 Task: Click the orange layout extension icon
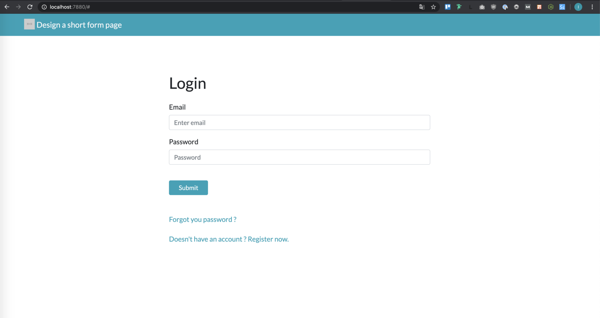click(539, 7)
